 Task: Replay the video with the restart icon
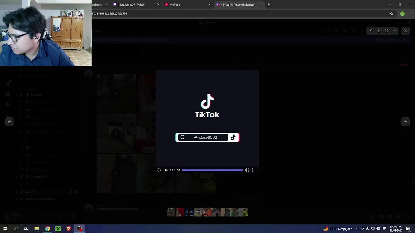coord(159,170)
